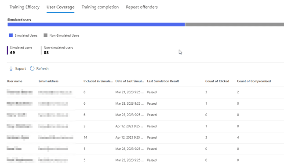
Task: Click the Simulated users count 69
Action: tap(12, 53)
